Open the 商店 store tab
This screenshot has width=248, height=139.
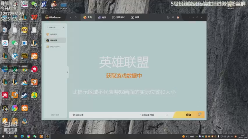pyautogui.click(x=102, y=17)
